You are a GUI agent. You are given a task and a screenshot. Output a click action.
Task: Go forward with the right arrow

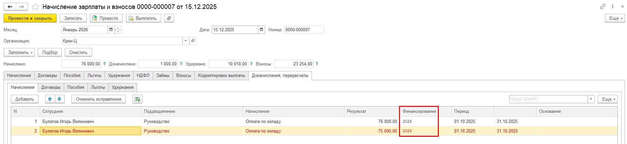[x=22, y=7]
